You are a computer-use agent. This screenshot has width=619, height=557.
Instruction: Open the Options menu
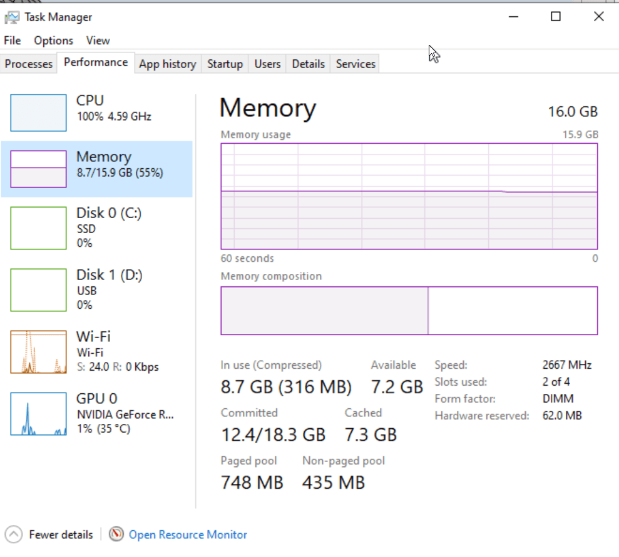[x=53, y=41]
